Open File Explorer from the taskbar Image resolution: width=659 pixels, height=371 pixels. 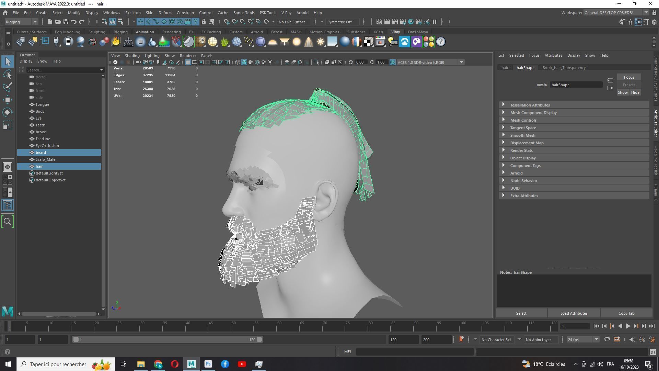(141, 364)
